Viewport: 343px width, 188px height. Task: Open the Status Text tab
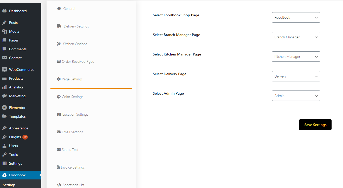pyautogui.click(x=70, y=150)
